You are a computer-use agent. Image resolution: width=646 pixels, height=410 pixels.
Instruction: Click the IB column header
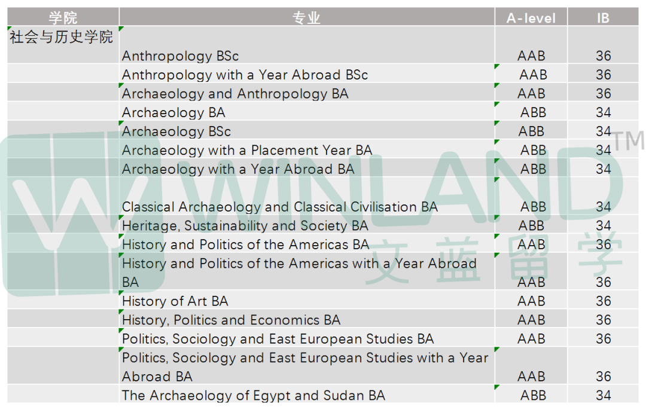click(x=603, y=18)
